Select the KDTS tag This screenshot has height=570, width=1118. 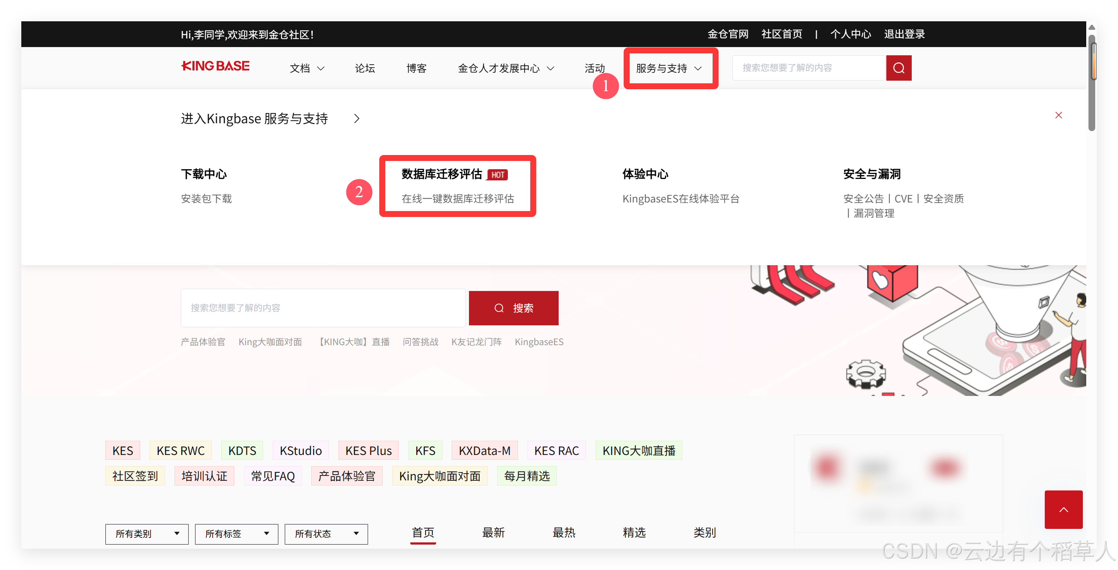[242, 451]
